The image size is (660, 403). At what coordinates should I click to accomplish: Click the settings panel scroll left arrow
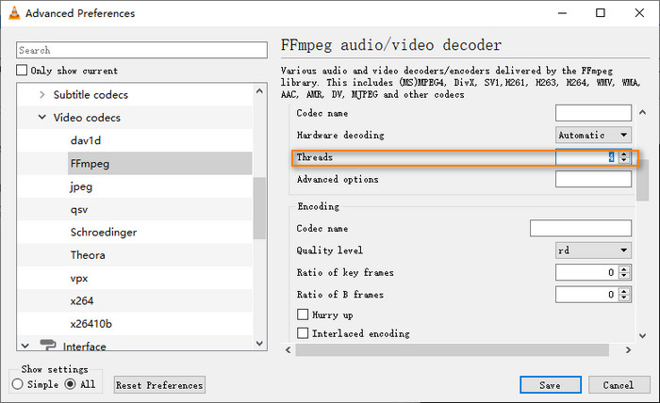[x=289, y=349]
